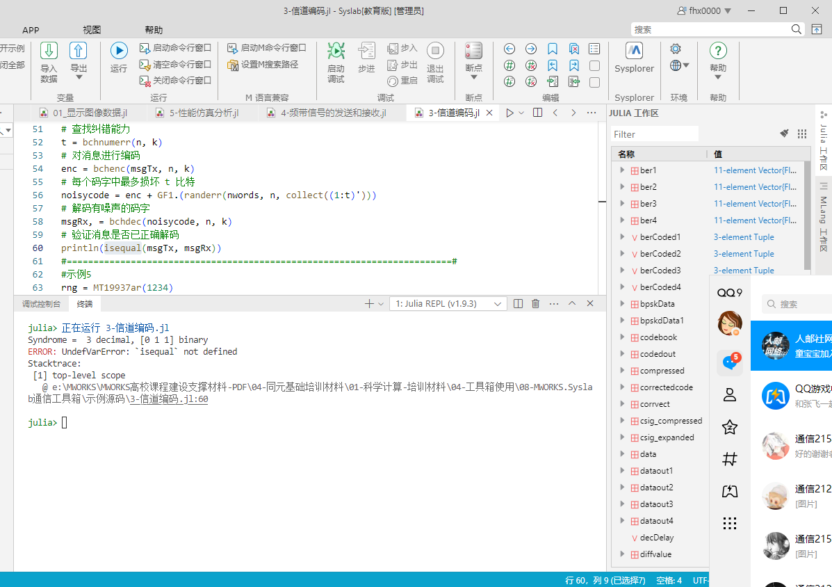Image resolution: width=832 pixels, height=587 pixels.
Task: Open the APP ribbon tab
Action: (x=31, y=30)
